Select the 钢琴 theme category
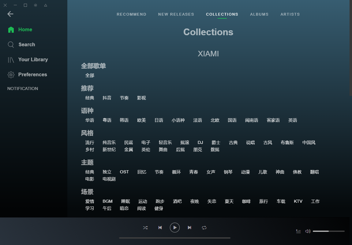 click(228, 172)
